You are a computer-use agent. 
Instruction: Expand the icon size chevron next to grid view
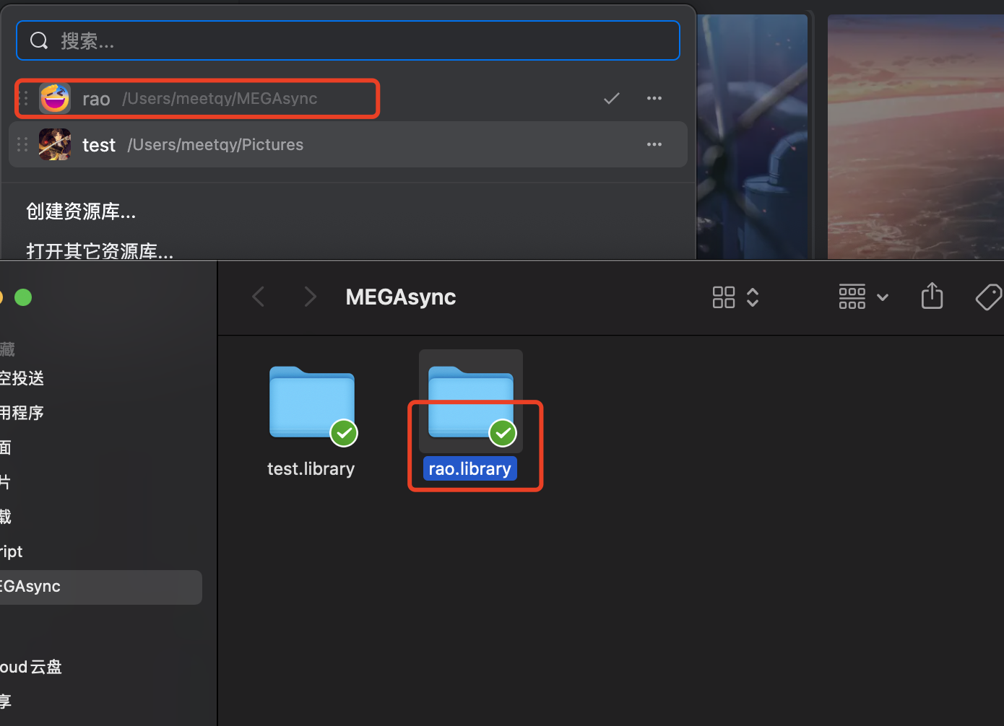pos(753,297)
